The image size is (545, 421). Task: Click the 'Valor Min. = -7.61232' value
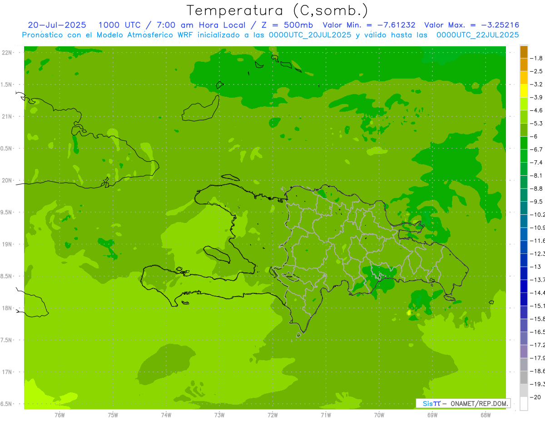pos(368,25)
